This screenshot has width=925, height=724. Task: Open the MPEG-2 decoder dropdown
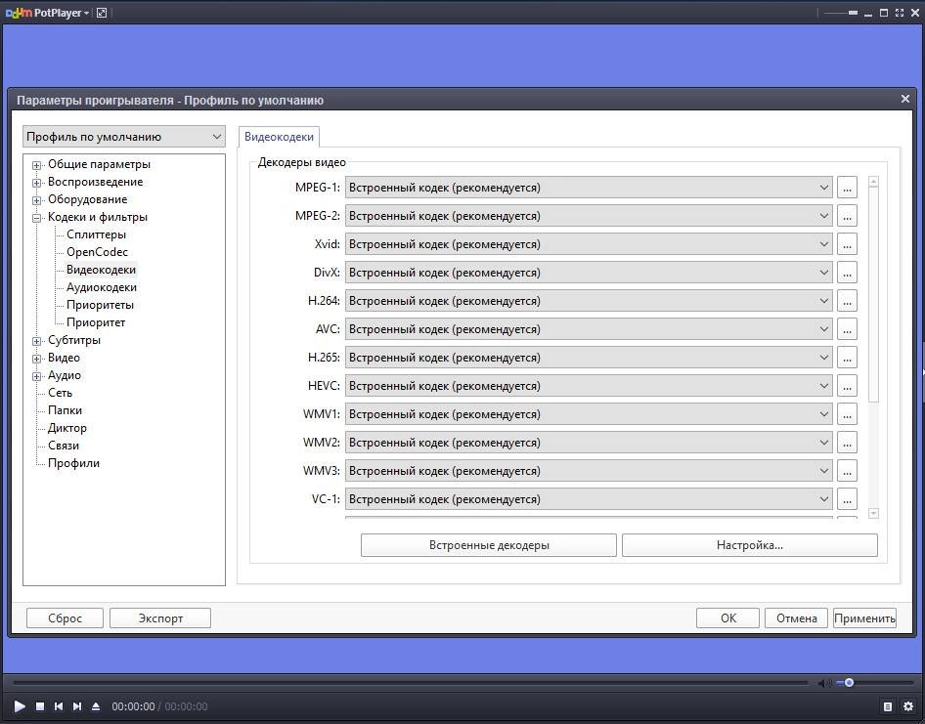pyautogui.click(x=589, y=216)
